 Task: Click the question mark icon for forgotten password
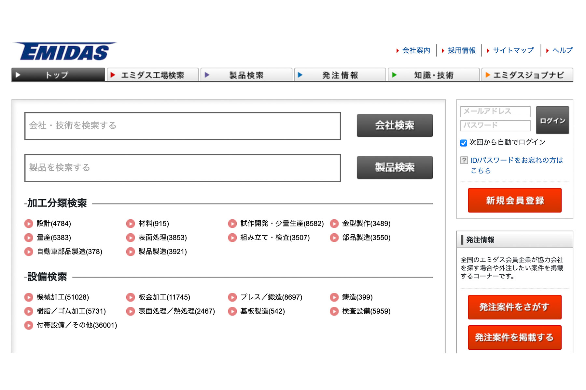(464, 160)
